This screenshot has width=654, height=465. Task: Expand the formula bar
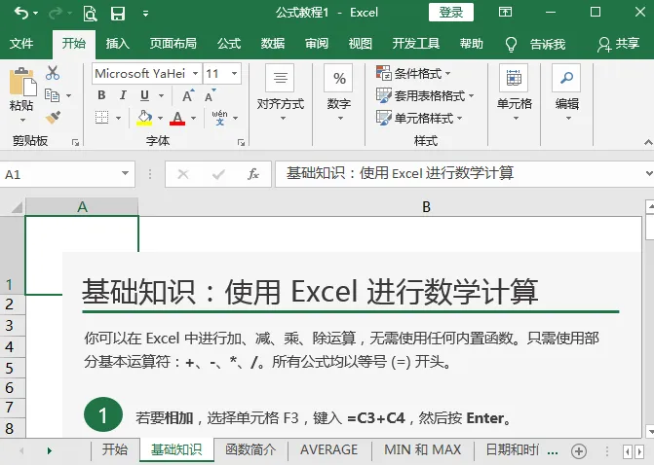click(x=648, y=173)
